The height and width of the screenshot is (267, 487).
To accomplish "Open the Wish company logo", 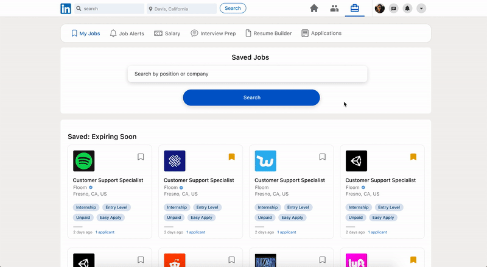I will coord(265,161).
